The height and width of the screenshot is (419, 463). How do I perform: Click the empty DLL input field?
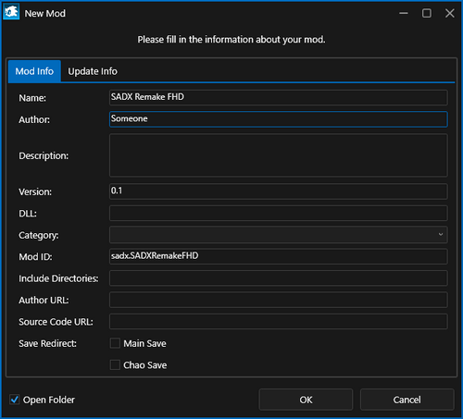pyautogui.click(x=279, y=213)
